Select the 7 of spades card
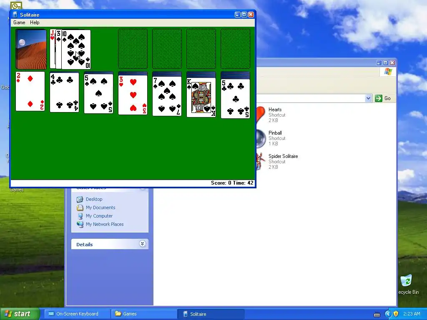Screen dimensions: 427x320 point(167,96)
